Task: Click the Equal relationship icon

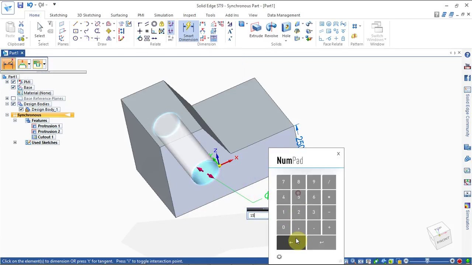Action: (147, 31)
